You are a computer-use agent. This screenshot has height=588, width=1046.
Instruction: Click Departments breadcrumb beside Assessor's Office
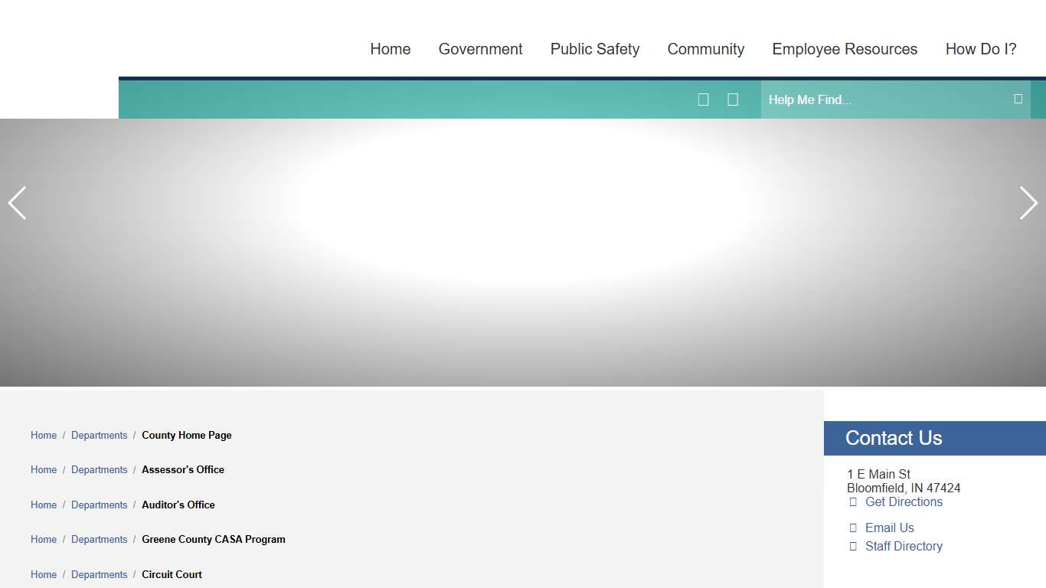pos(99,470)
